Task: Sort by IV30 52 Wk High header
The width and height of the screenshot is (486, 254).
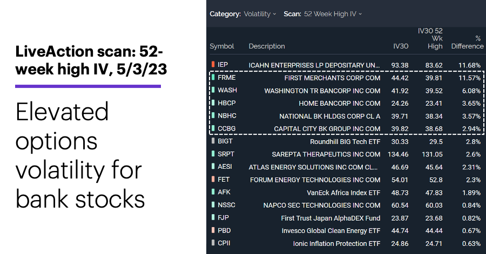Action: (x=430, y=39)
